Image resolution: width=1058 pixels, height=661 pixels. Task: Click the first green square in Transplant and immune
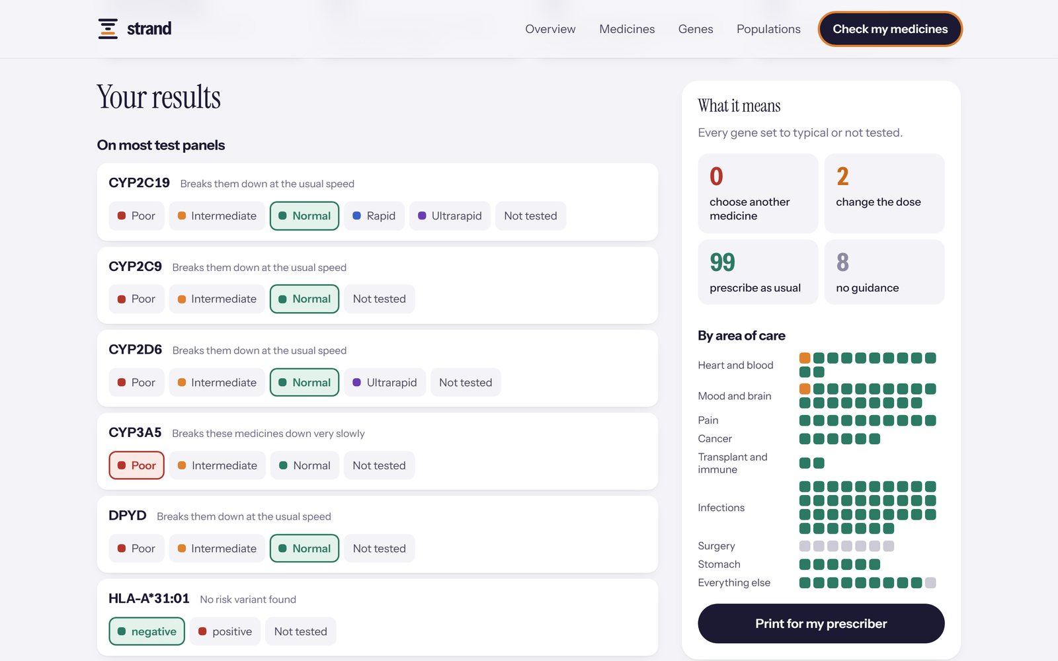(x=805, y=463)
